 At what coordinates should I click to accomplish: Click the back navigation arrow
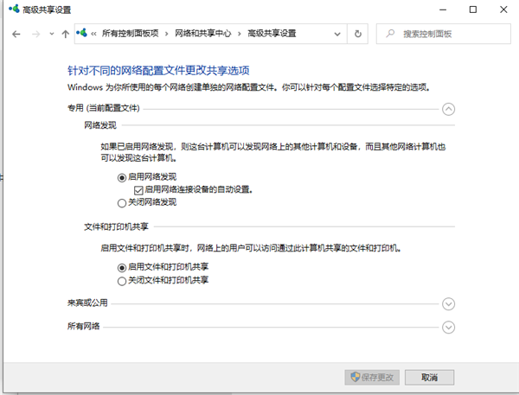(16, 34)
